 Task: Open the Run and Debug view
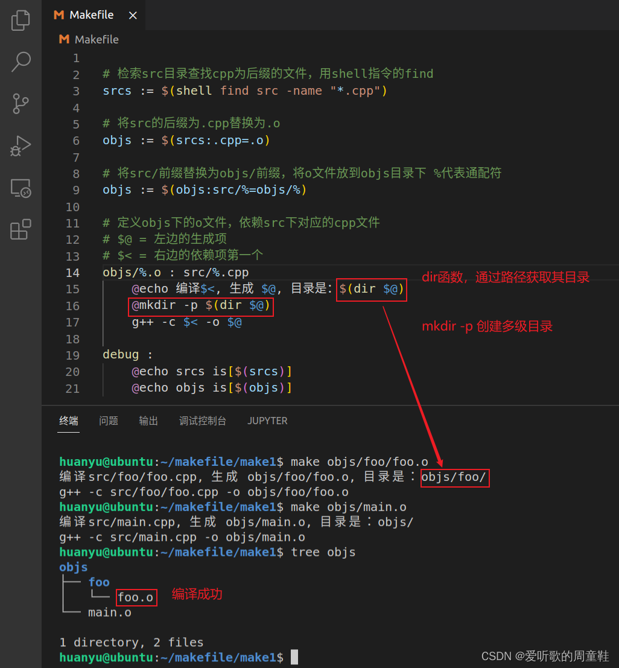tap(21, 145)
